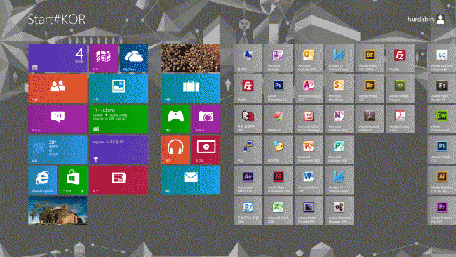Image resolution: width=456 pixels, height=257 pixels.
Task: Launch the Store tile
Action: tap(73, 180)
